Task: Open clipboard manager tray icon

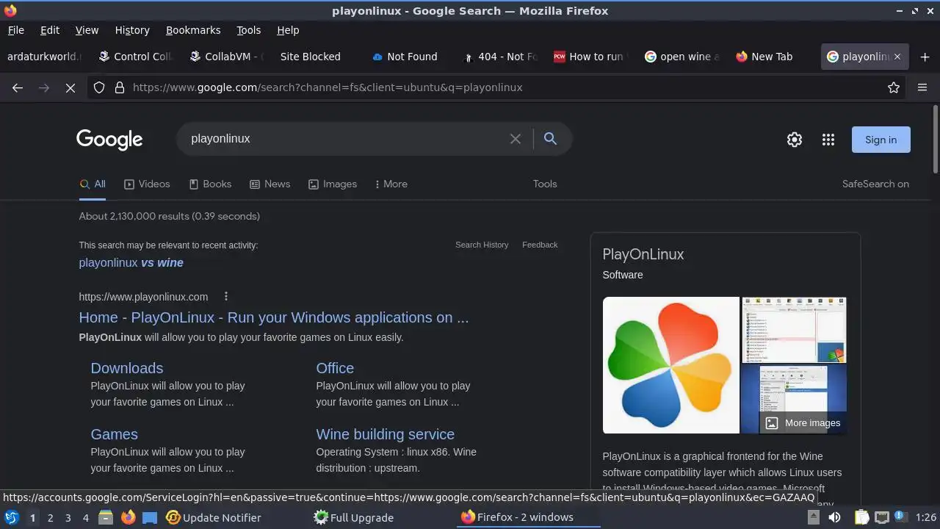Action: click(x=861, y=517)
